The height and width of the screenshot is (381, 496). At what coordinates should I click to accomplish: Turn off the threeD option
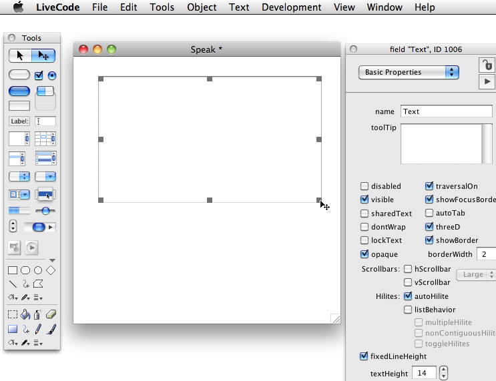click(x=429, y=227)
